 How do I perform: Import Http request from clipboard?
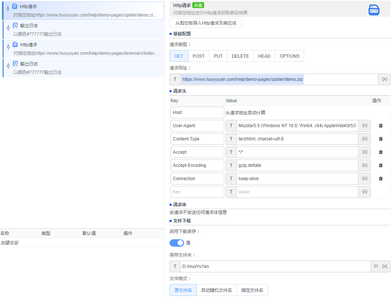click(x=206, y=23)
